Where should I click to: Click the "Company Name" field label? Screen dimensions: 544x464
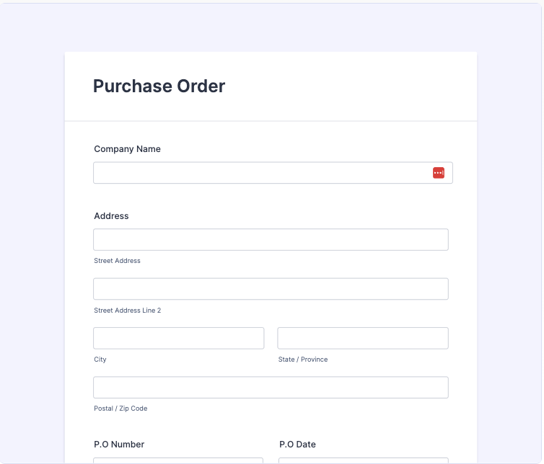click(127, 149)
